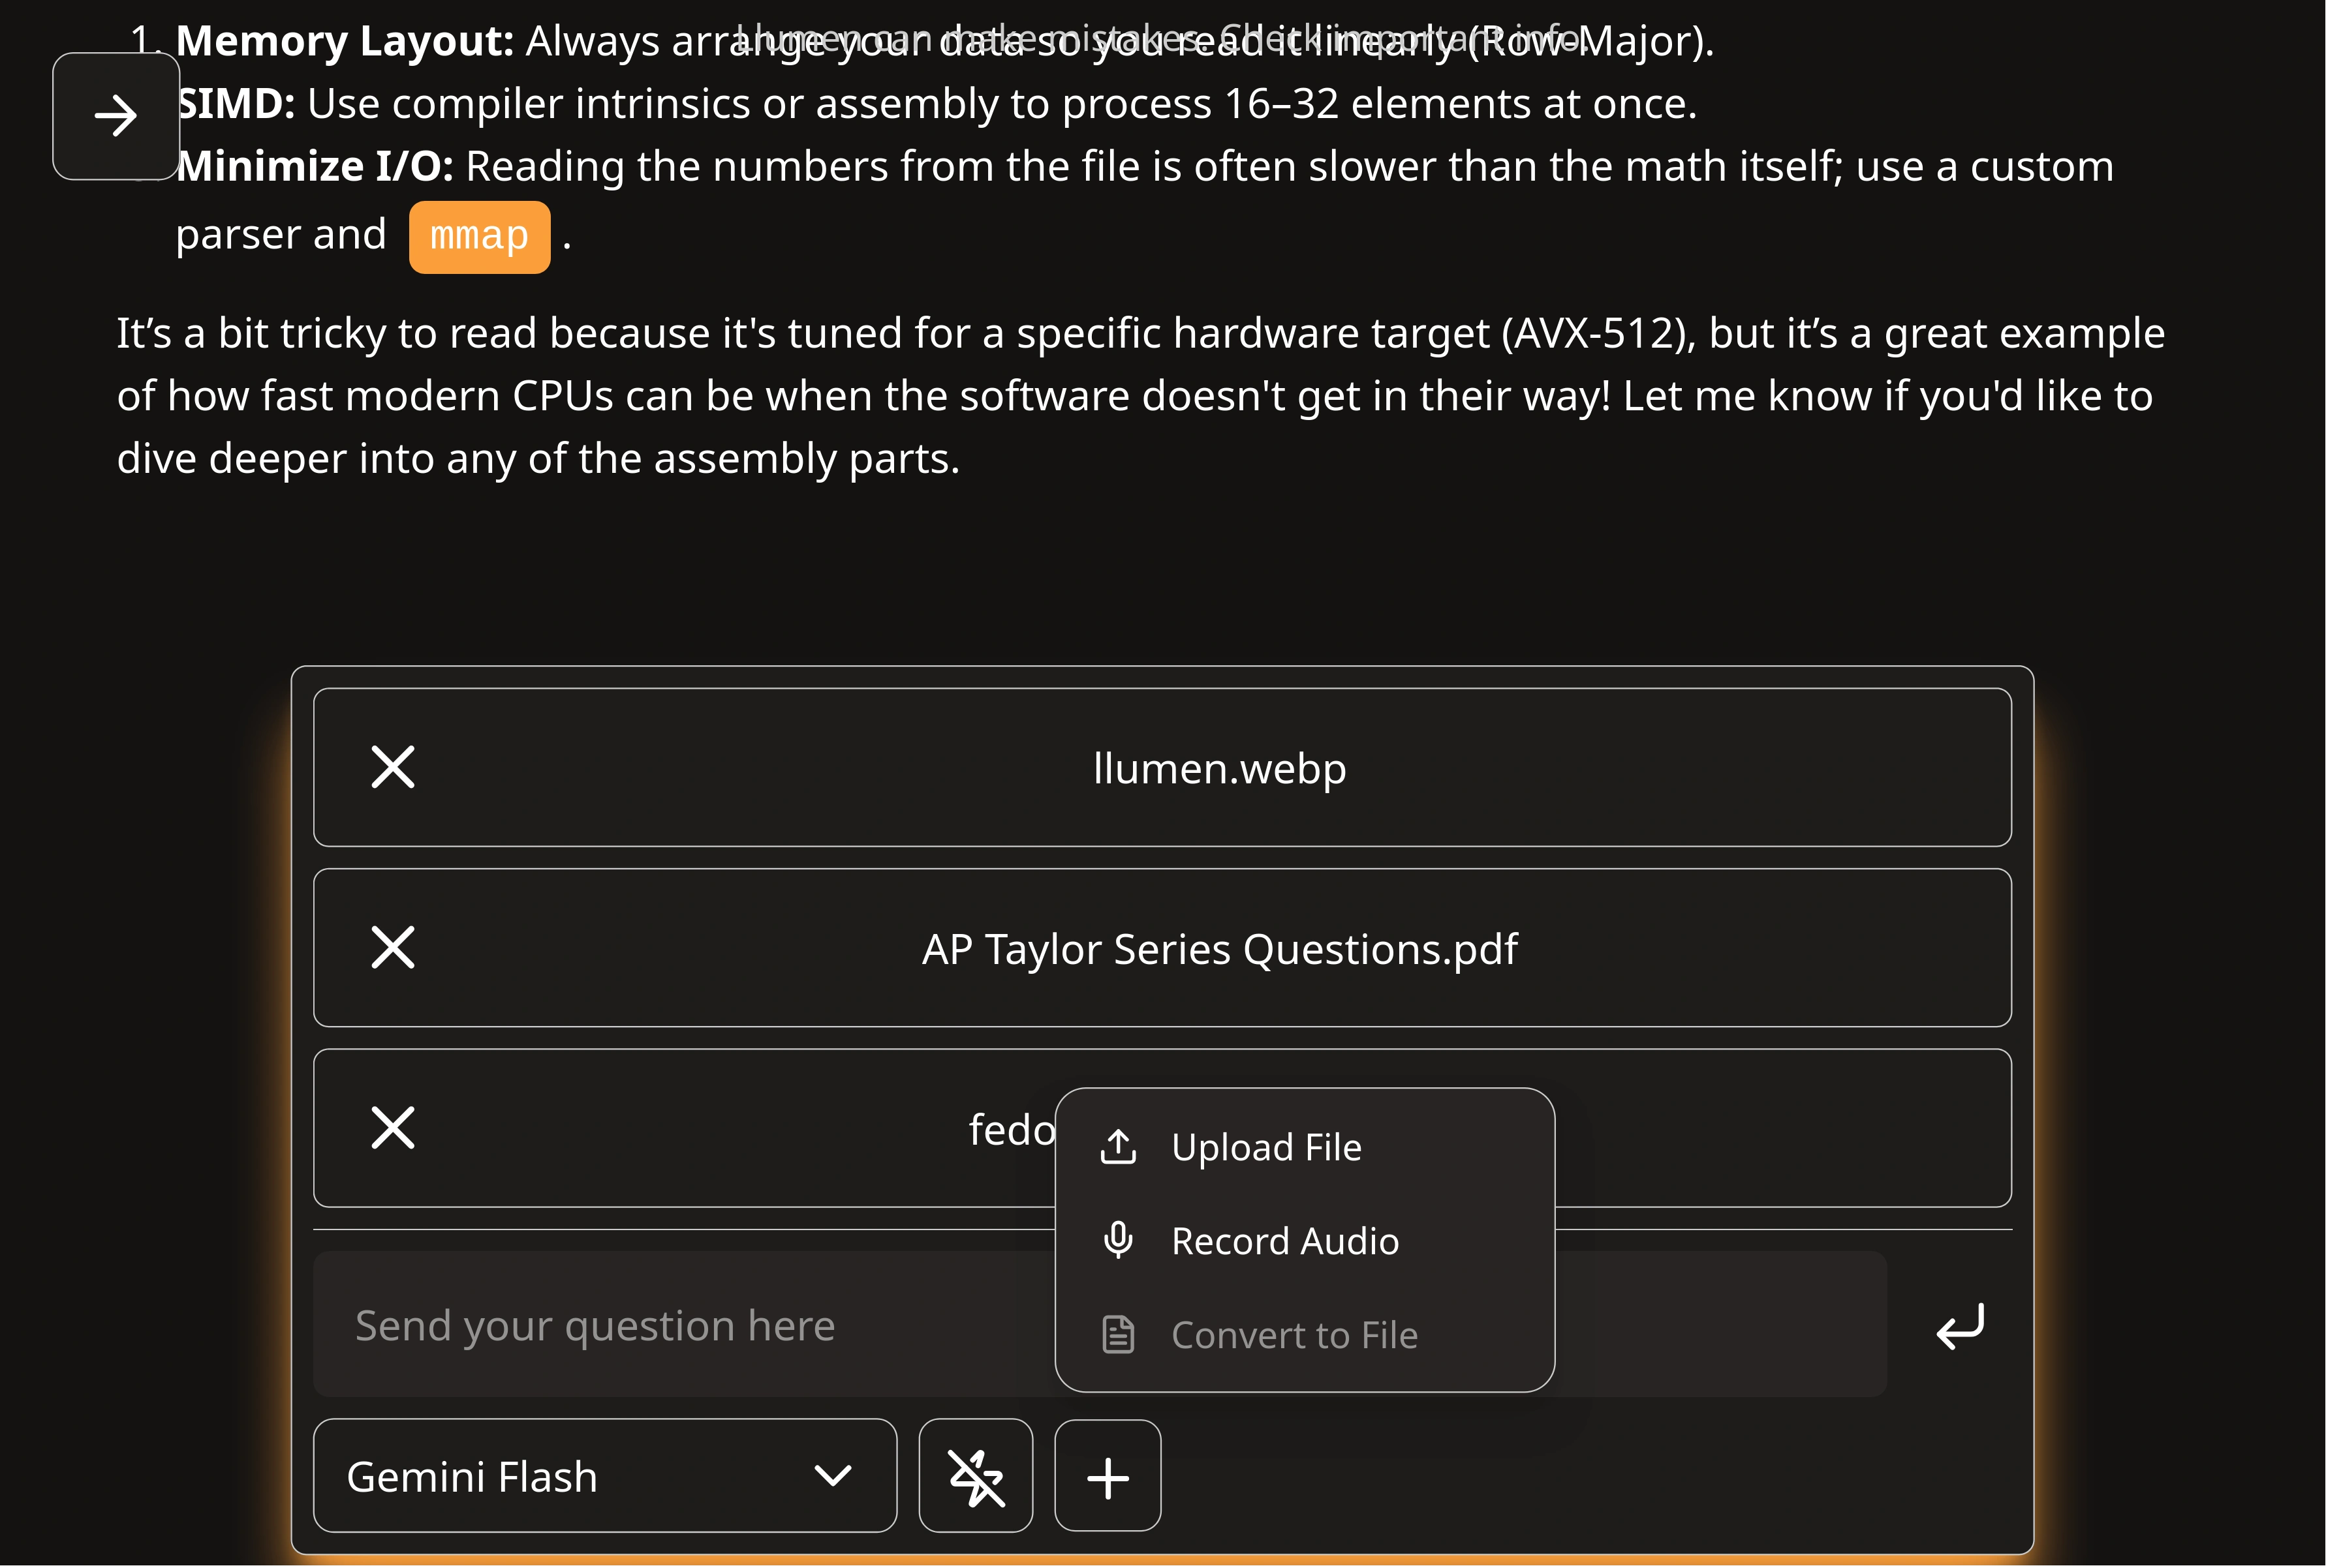This screenshot has width=2326, height=1568.
Task: Send the message with enter arrow
Action: click(1959, 1326)
